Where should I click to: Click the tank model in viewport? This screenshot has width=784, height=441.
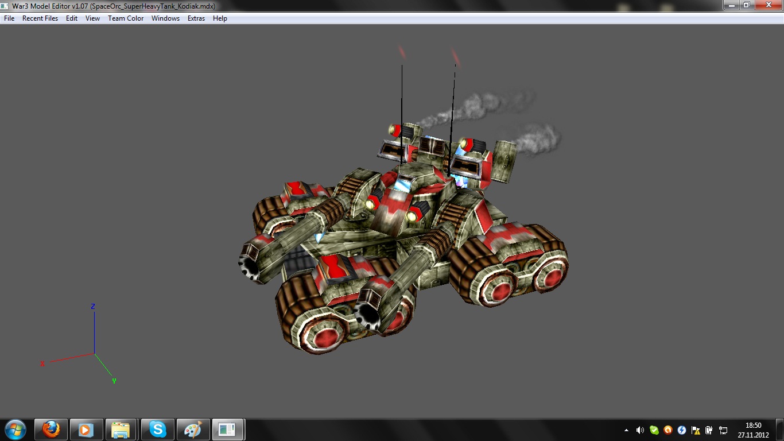pos(403,230)
